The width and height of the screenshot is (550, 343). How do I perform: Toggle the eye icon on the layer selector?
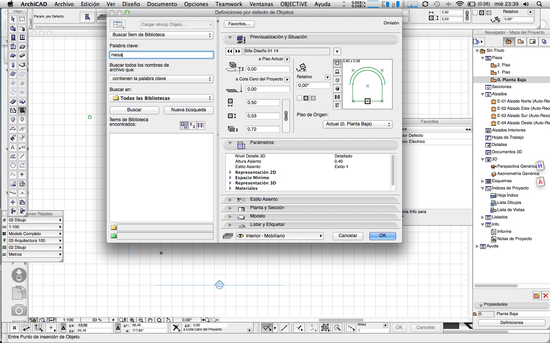point(240,236)
